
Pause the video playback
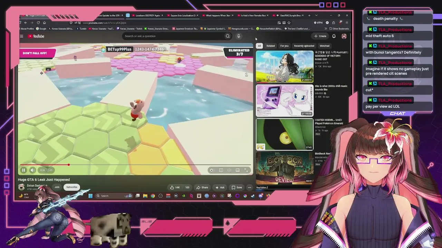point(23,170)
